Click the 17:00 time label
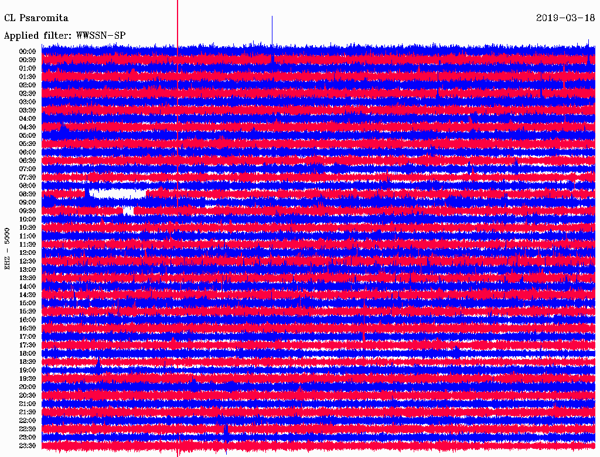 click(x=28, y=337)
